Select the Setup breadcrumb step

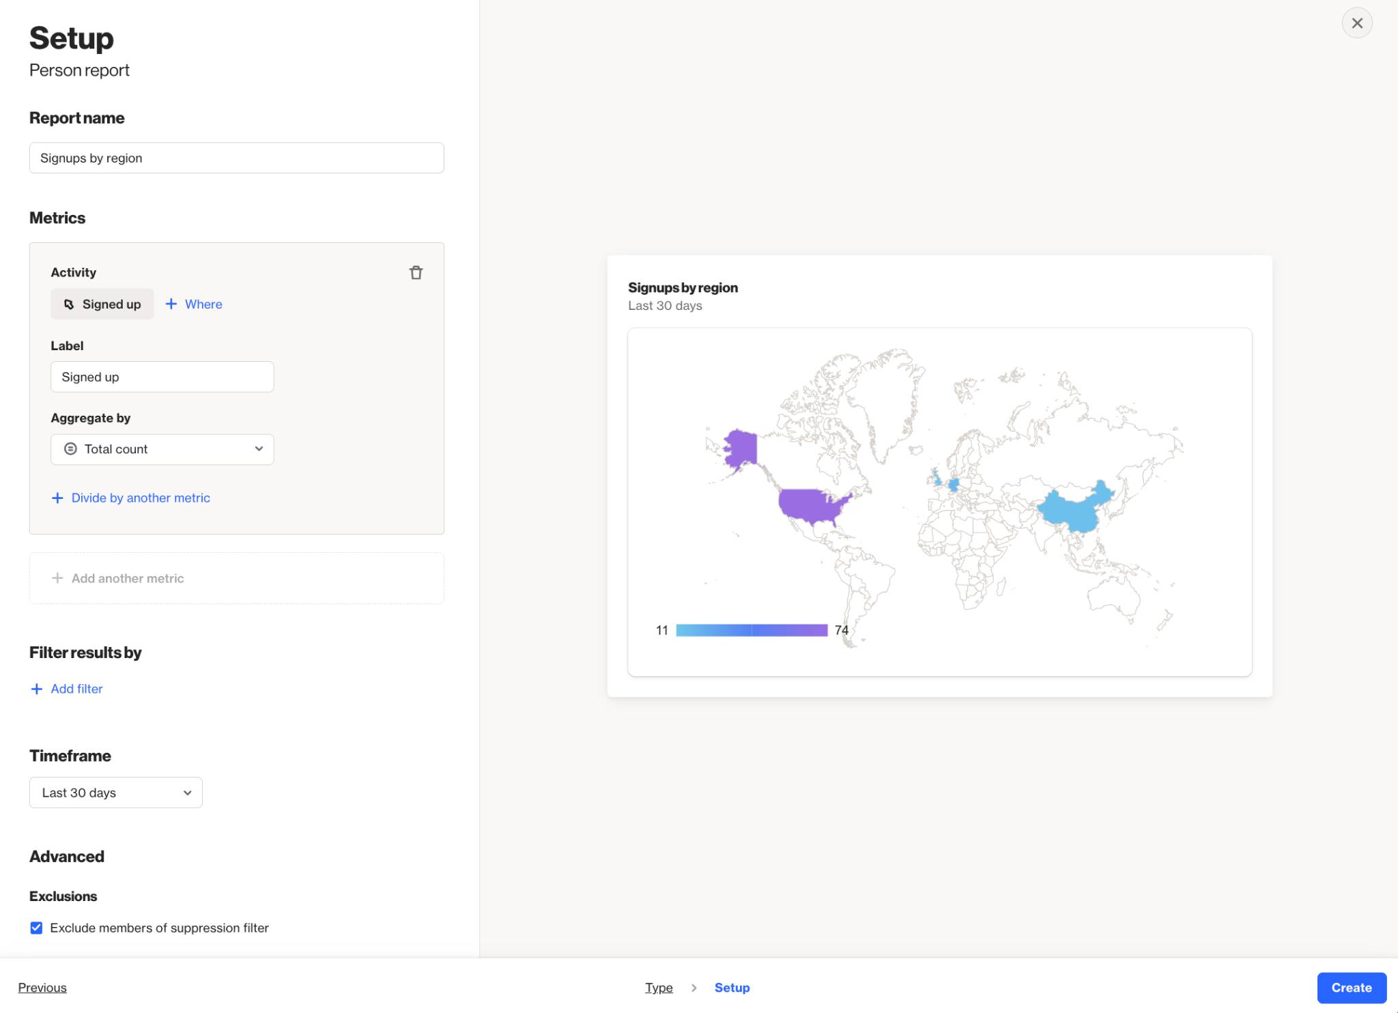[x=732, y=988]
